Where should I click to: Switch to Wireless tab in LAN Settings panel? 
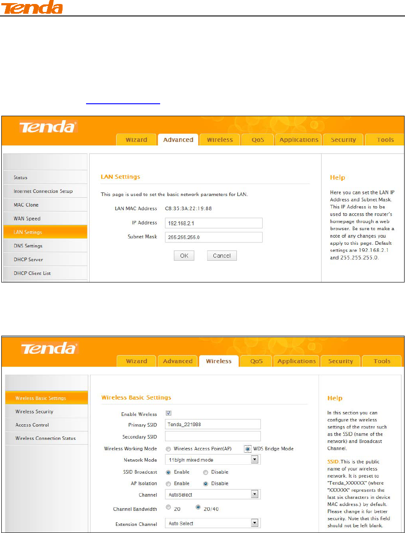pyautogui.click(x=220, y=140)
